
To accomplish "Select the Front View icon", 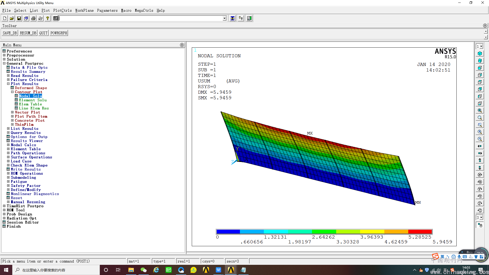I will 480,68.
